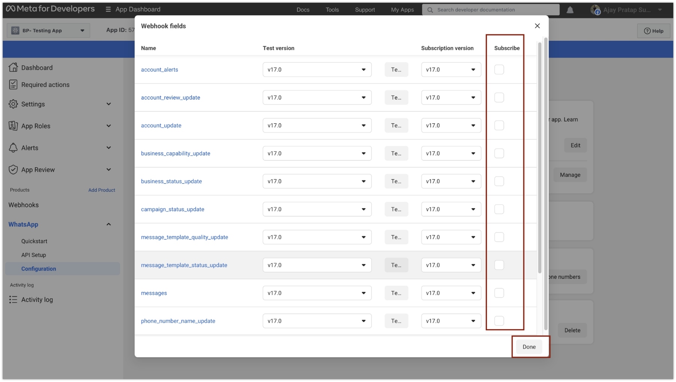Image resolution: width=676 pixels, height=382 pixels.
Task: Open App Review via the shield icon
Action: tap(13, 169)
